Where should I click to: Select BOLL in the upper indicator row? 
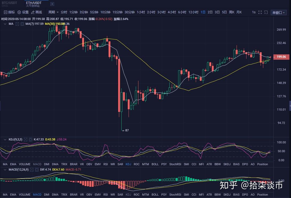tap(155, 164)
